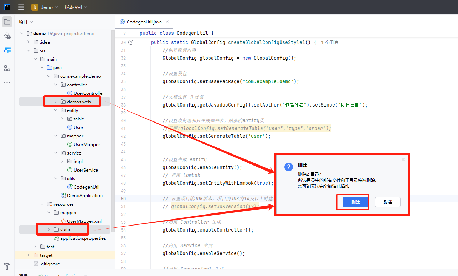Open the Commit tool window icon
Viewport: 458px width, 276px height.
click(7, 36)
